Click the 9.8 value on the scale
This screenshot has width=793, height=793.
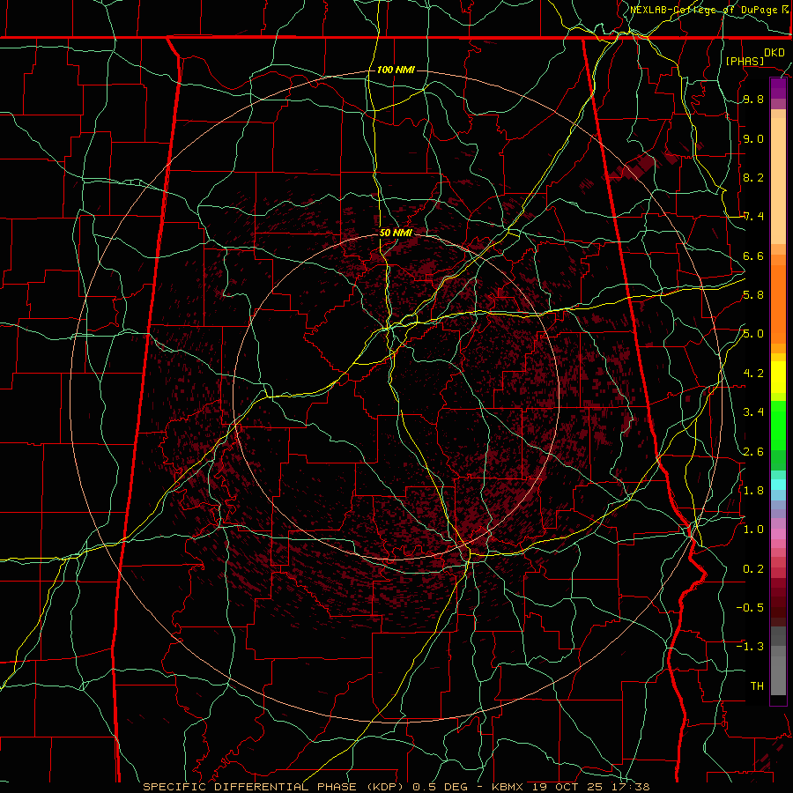point(753,100)
